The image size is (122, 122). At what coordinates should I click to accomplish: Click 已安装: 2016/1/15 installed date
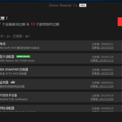[103, 57]
